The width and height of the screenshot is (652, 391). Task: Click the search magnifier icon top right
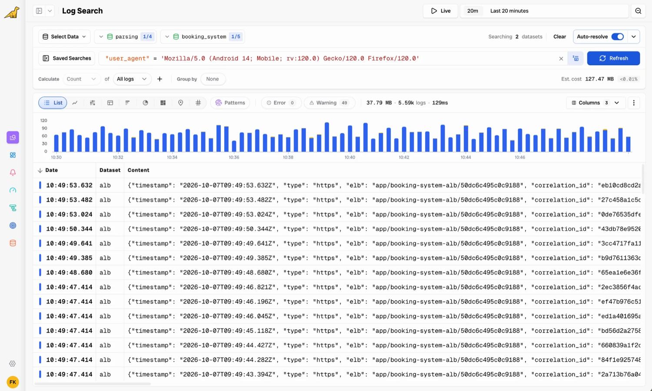638,11
